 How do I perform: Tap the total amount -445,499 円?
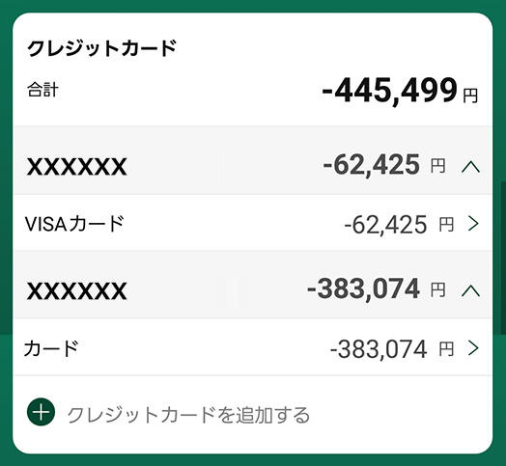click(x=400, y=92)
